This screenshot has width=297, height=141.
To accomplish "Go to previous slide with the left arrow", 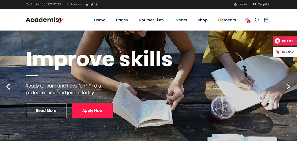I will (8, 87).
